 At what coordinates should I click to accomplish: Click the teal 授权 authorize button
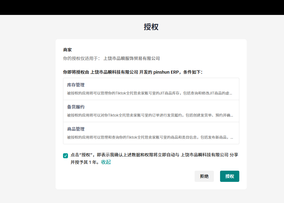pos(229,176)
